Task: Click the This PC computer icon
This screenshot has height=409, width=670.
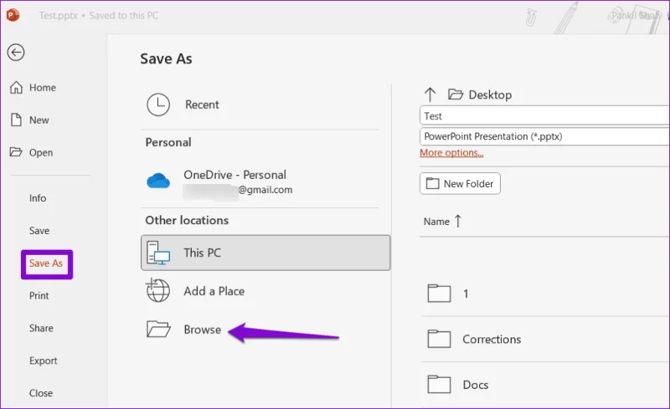Action: tap(157, 253)
